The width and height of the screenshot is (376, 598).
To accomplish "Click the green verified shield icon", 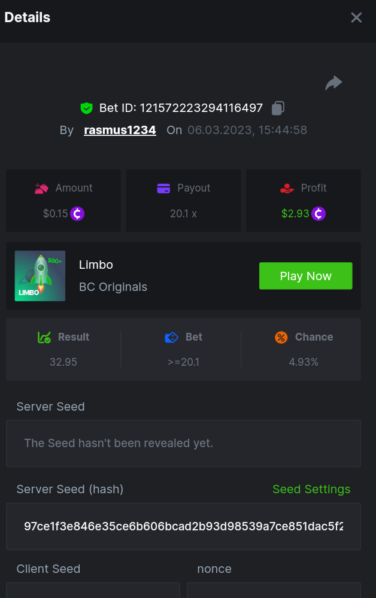I will click(x=87, y=108).
